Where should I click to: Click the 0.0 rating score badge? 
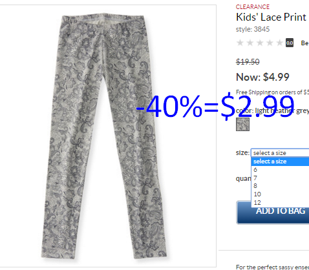point(290,43)
